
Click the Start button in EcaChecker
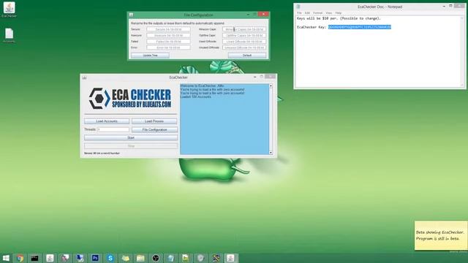coord(131,138)
